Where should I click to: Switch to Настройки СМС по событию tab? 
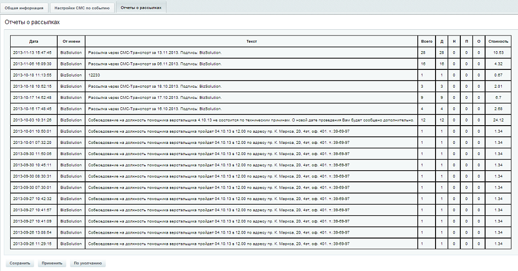tap(82, 8)
